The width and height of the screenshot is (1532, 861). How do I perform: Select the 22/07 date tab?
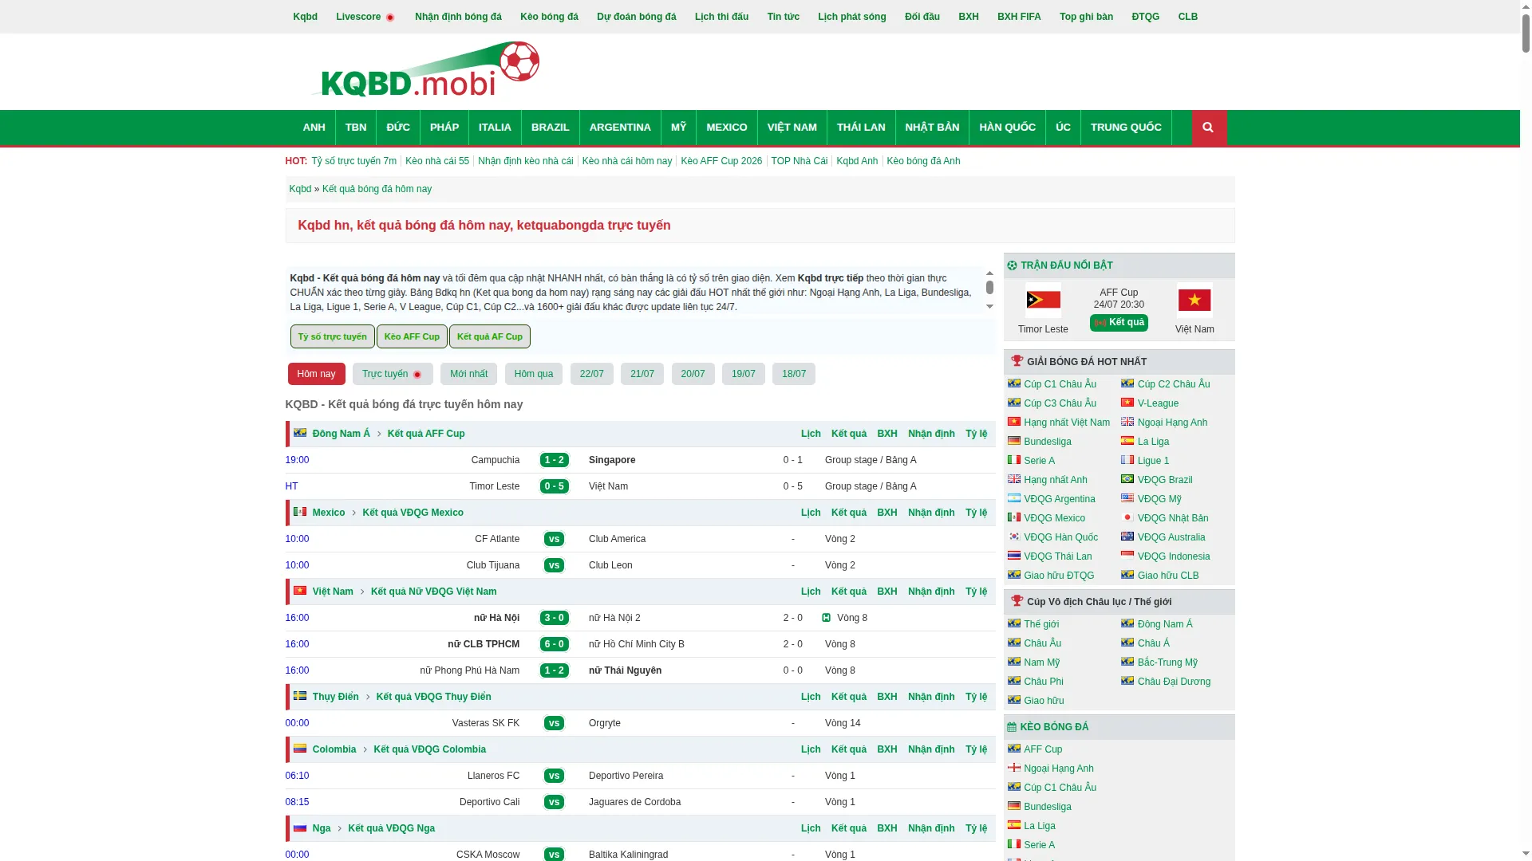[x=592, y=374]
